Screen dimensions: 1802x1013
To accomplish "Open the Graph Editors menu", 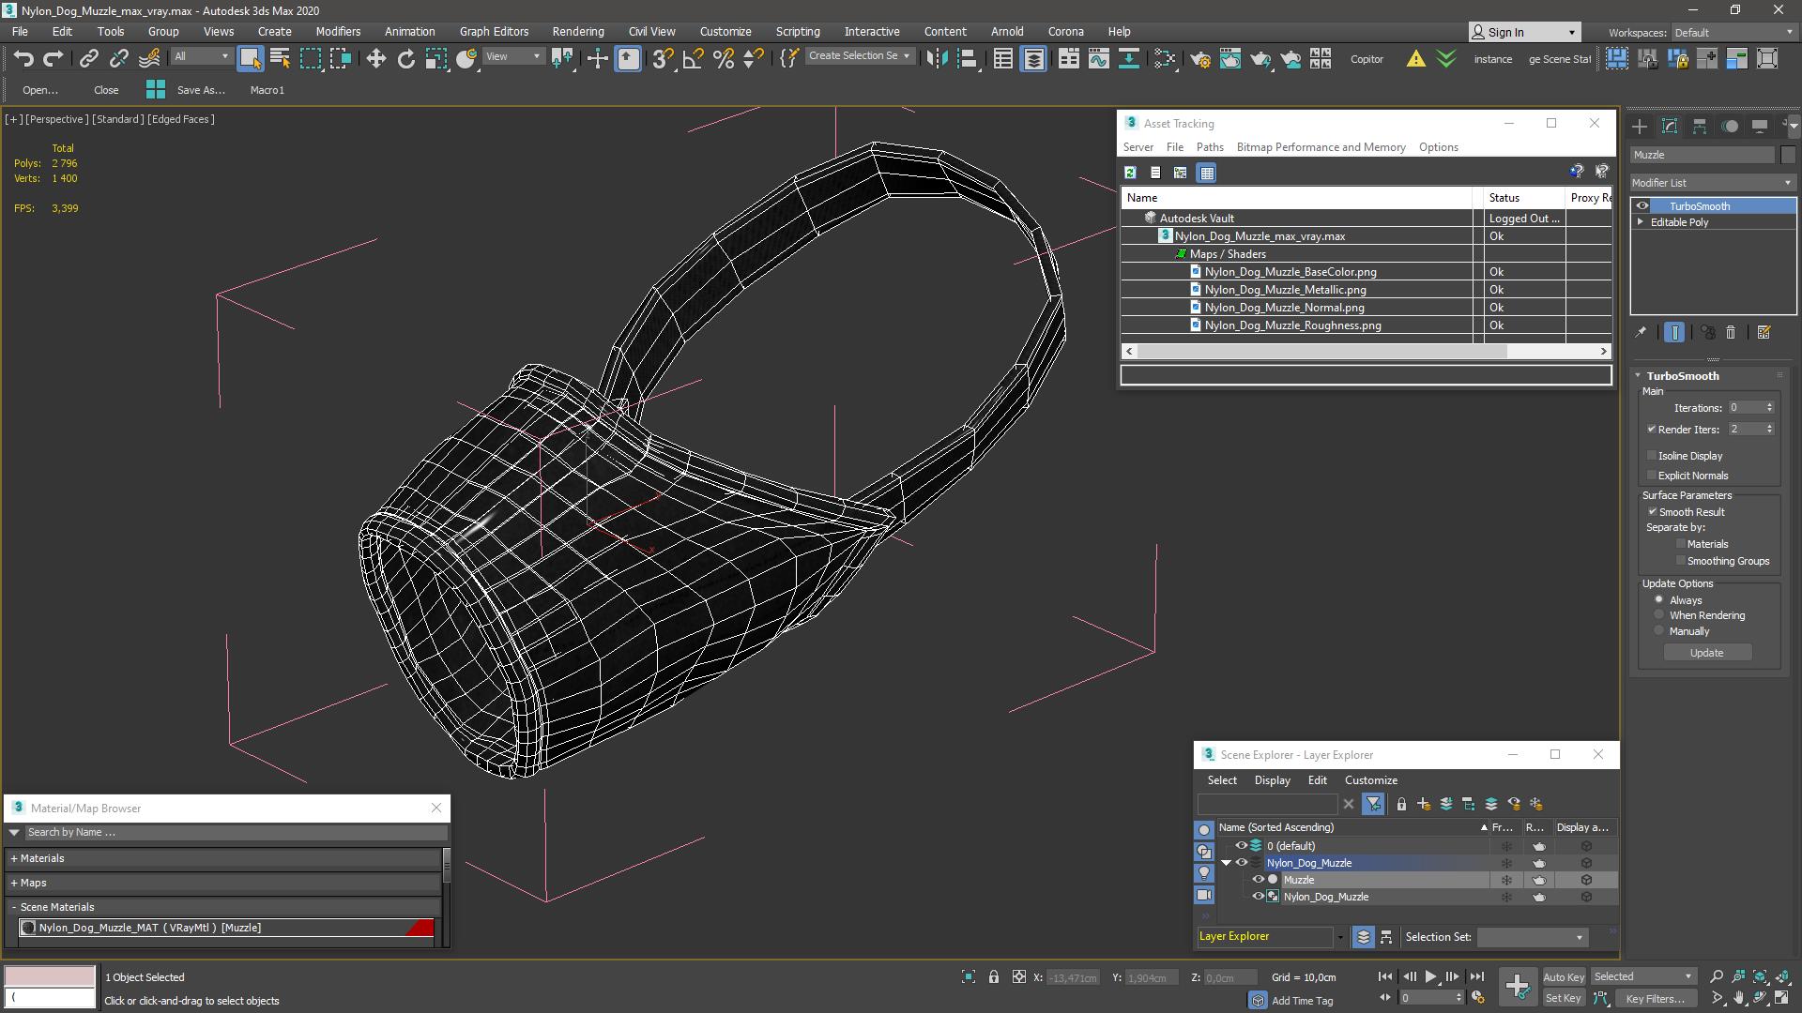I will click(494, 31).
